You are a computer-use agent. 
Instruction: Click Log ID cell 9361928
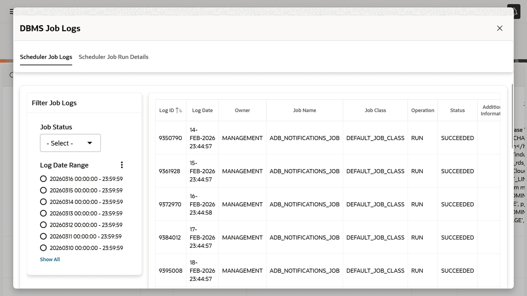coord(170,171)
